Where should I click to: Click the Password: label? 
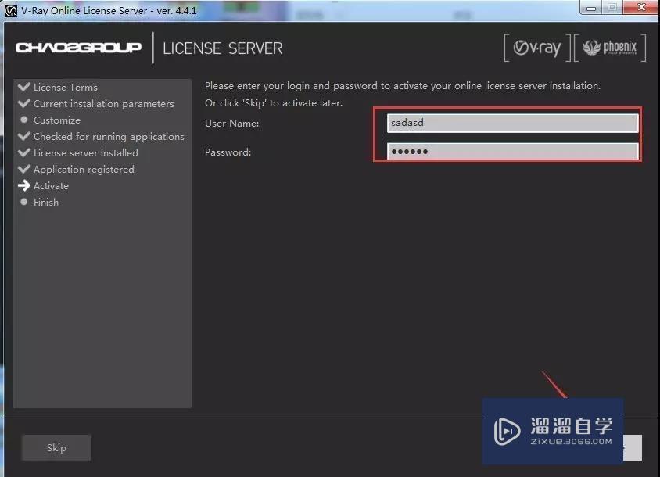(228, 152)
